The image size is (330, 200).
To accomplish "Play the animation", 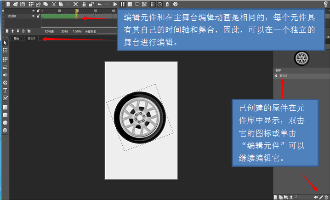I will point(115,4).
